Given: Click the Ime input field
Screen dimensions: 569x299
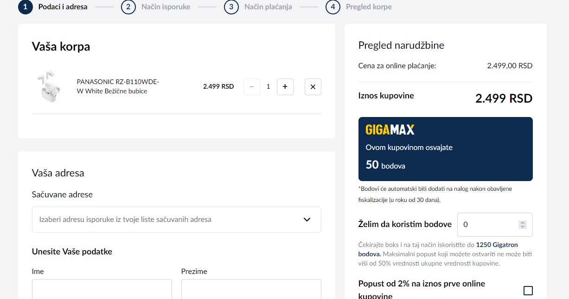Looking at the screenshot, I should [x=102, y=289].
